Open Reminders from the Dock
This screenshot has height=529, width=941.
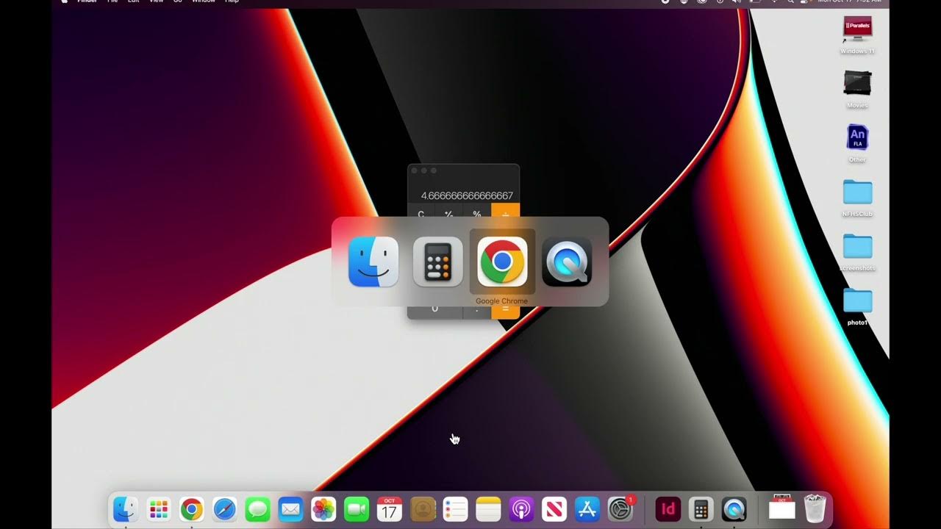point(455,508)
